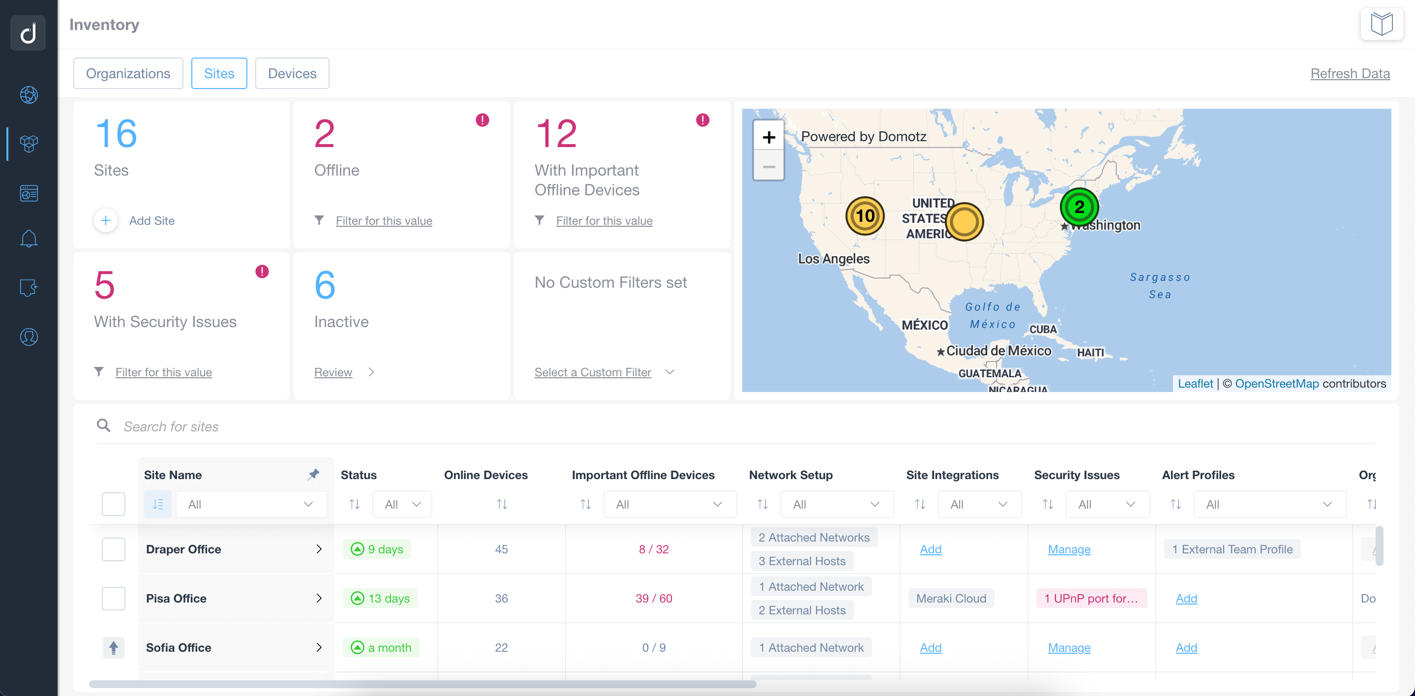Image resolution: width=1415 pixels, height=696 pixels.
Task: Click Security Issues card warning icon
Action: [x=262, y=272]
